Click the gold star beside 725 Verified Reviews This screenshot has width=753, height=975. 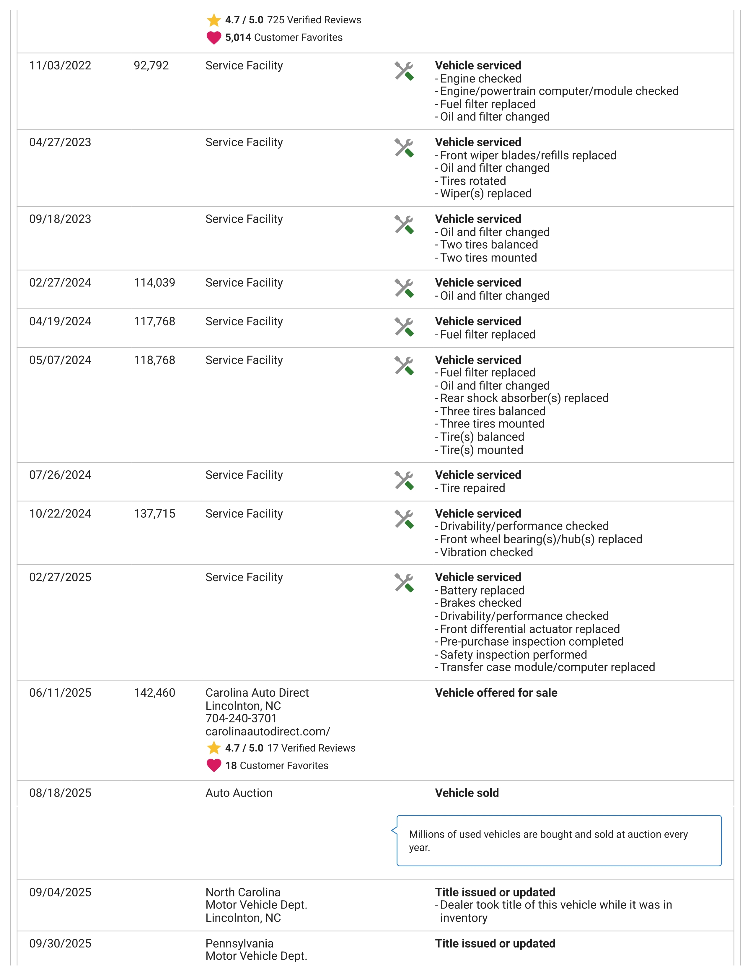(214, 20)
